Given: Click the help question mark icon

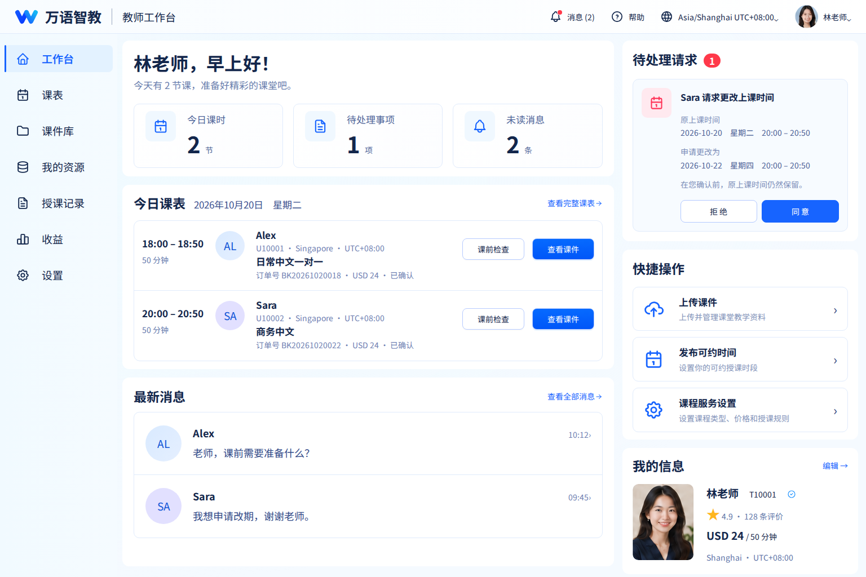Looking at the screenshot, I should [x=617, y=17].
